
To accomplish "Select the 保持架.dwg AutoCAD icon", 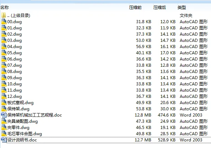I will point(4,109).
